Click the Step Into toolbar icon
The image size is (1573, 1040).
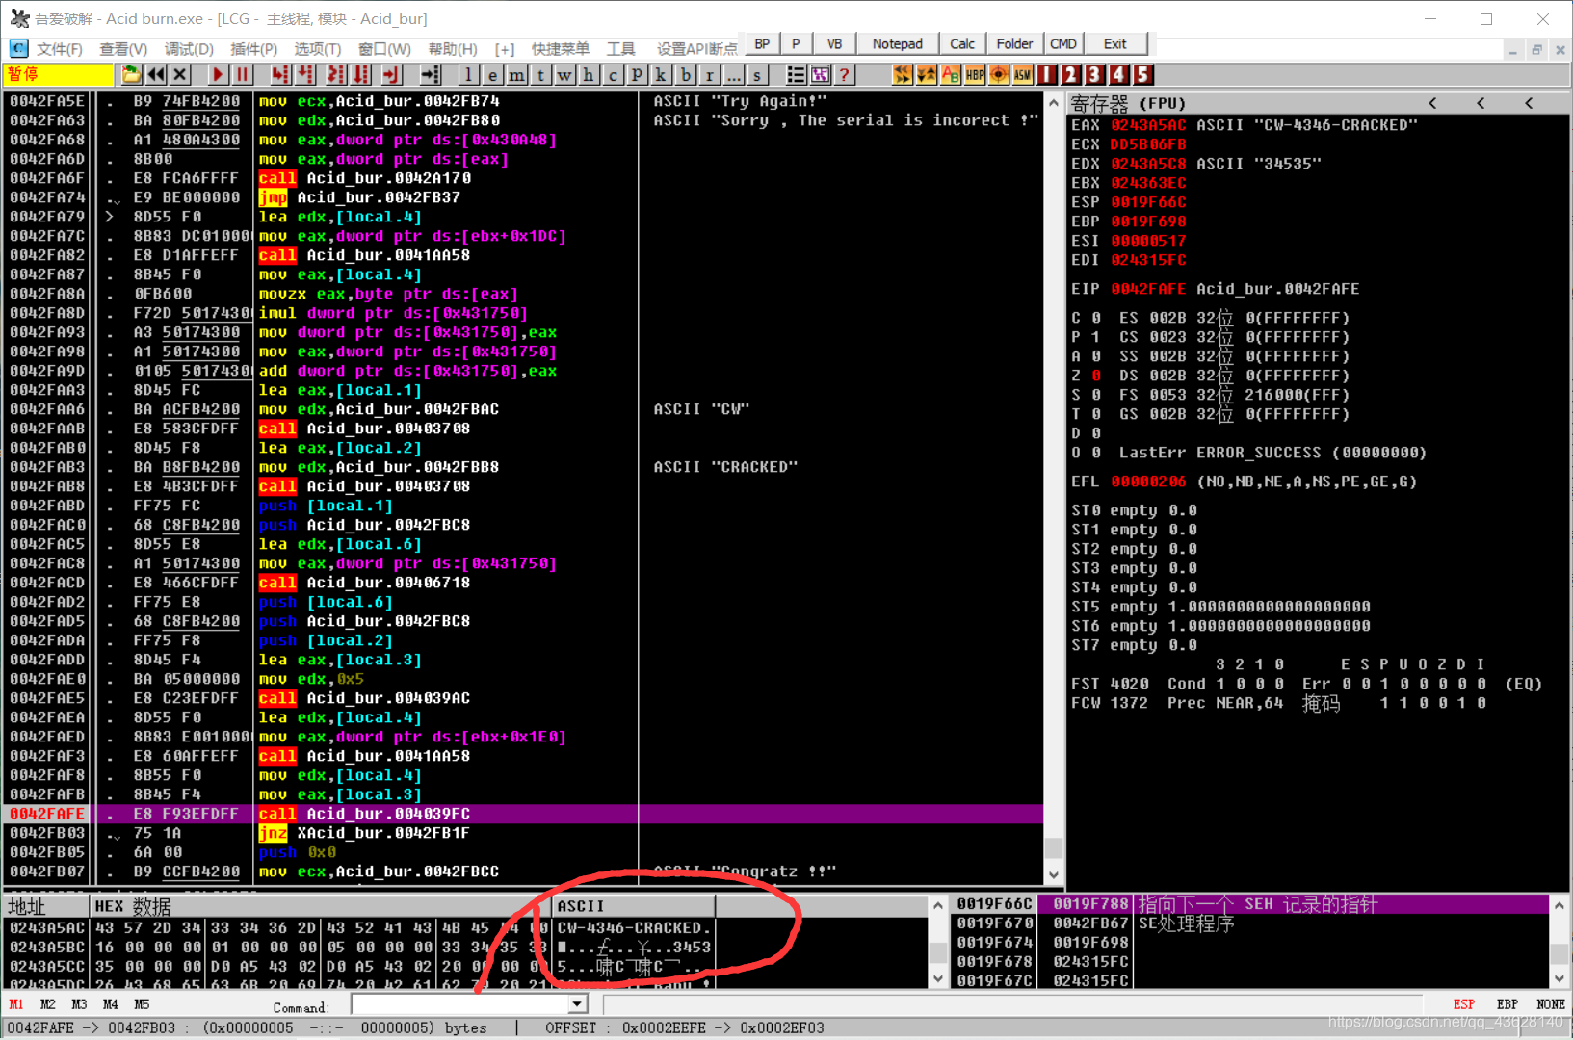pyautogui.click(x=280, y=74)
